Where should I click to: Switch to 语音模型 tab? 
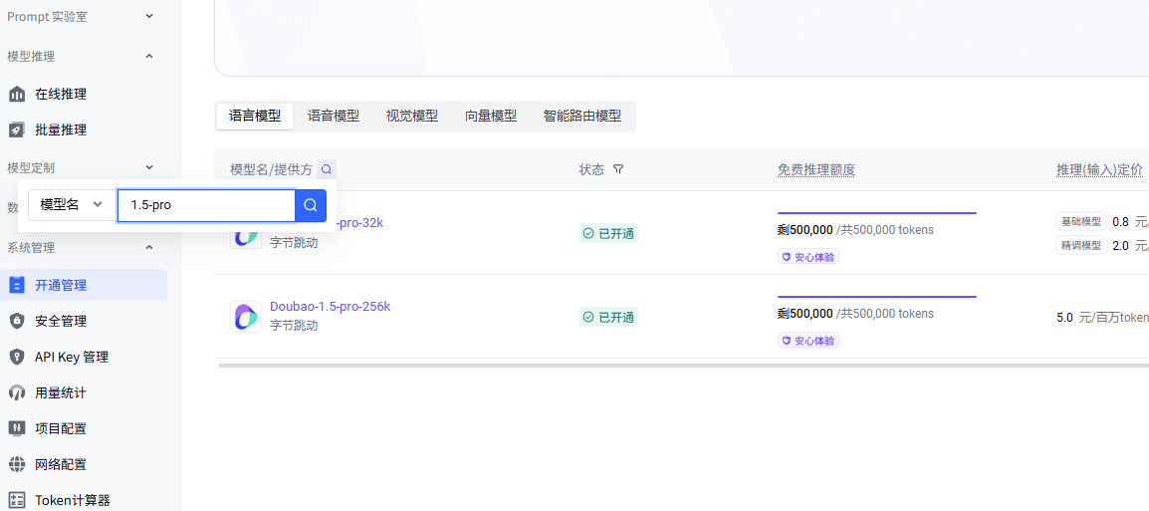[334, 116]
